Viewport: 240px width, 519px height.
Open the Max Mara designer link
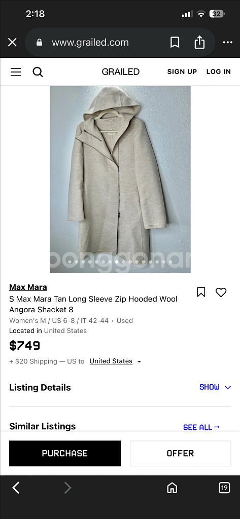[x=28, y=287]
